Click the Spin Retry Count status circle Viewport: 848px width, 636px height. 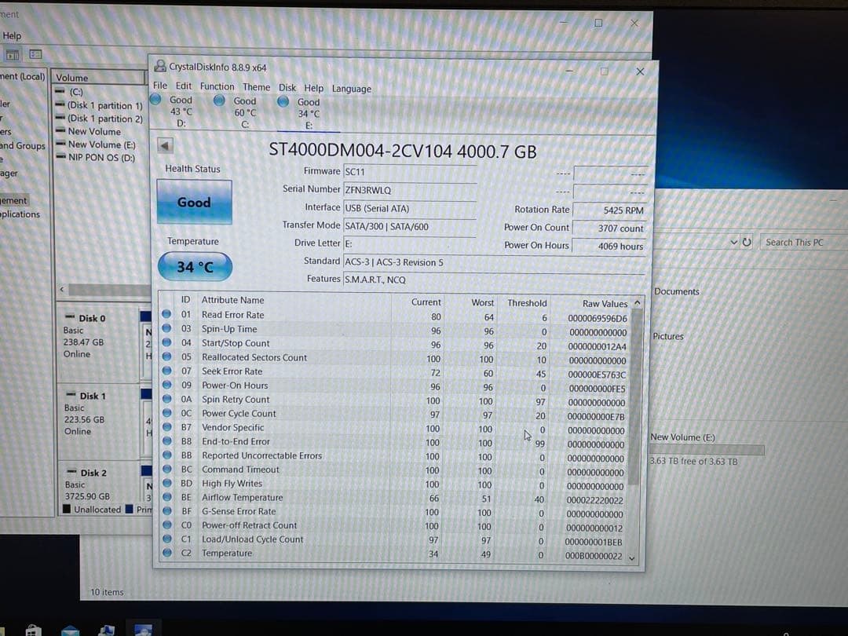(166, 398)
